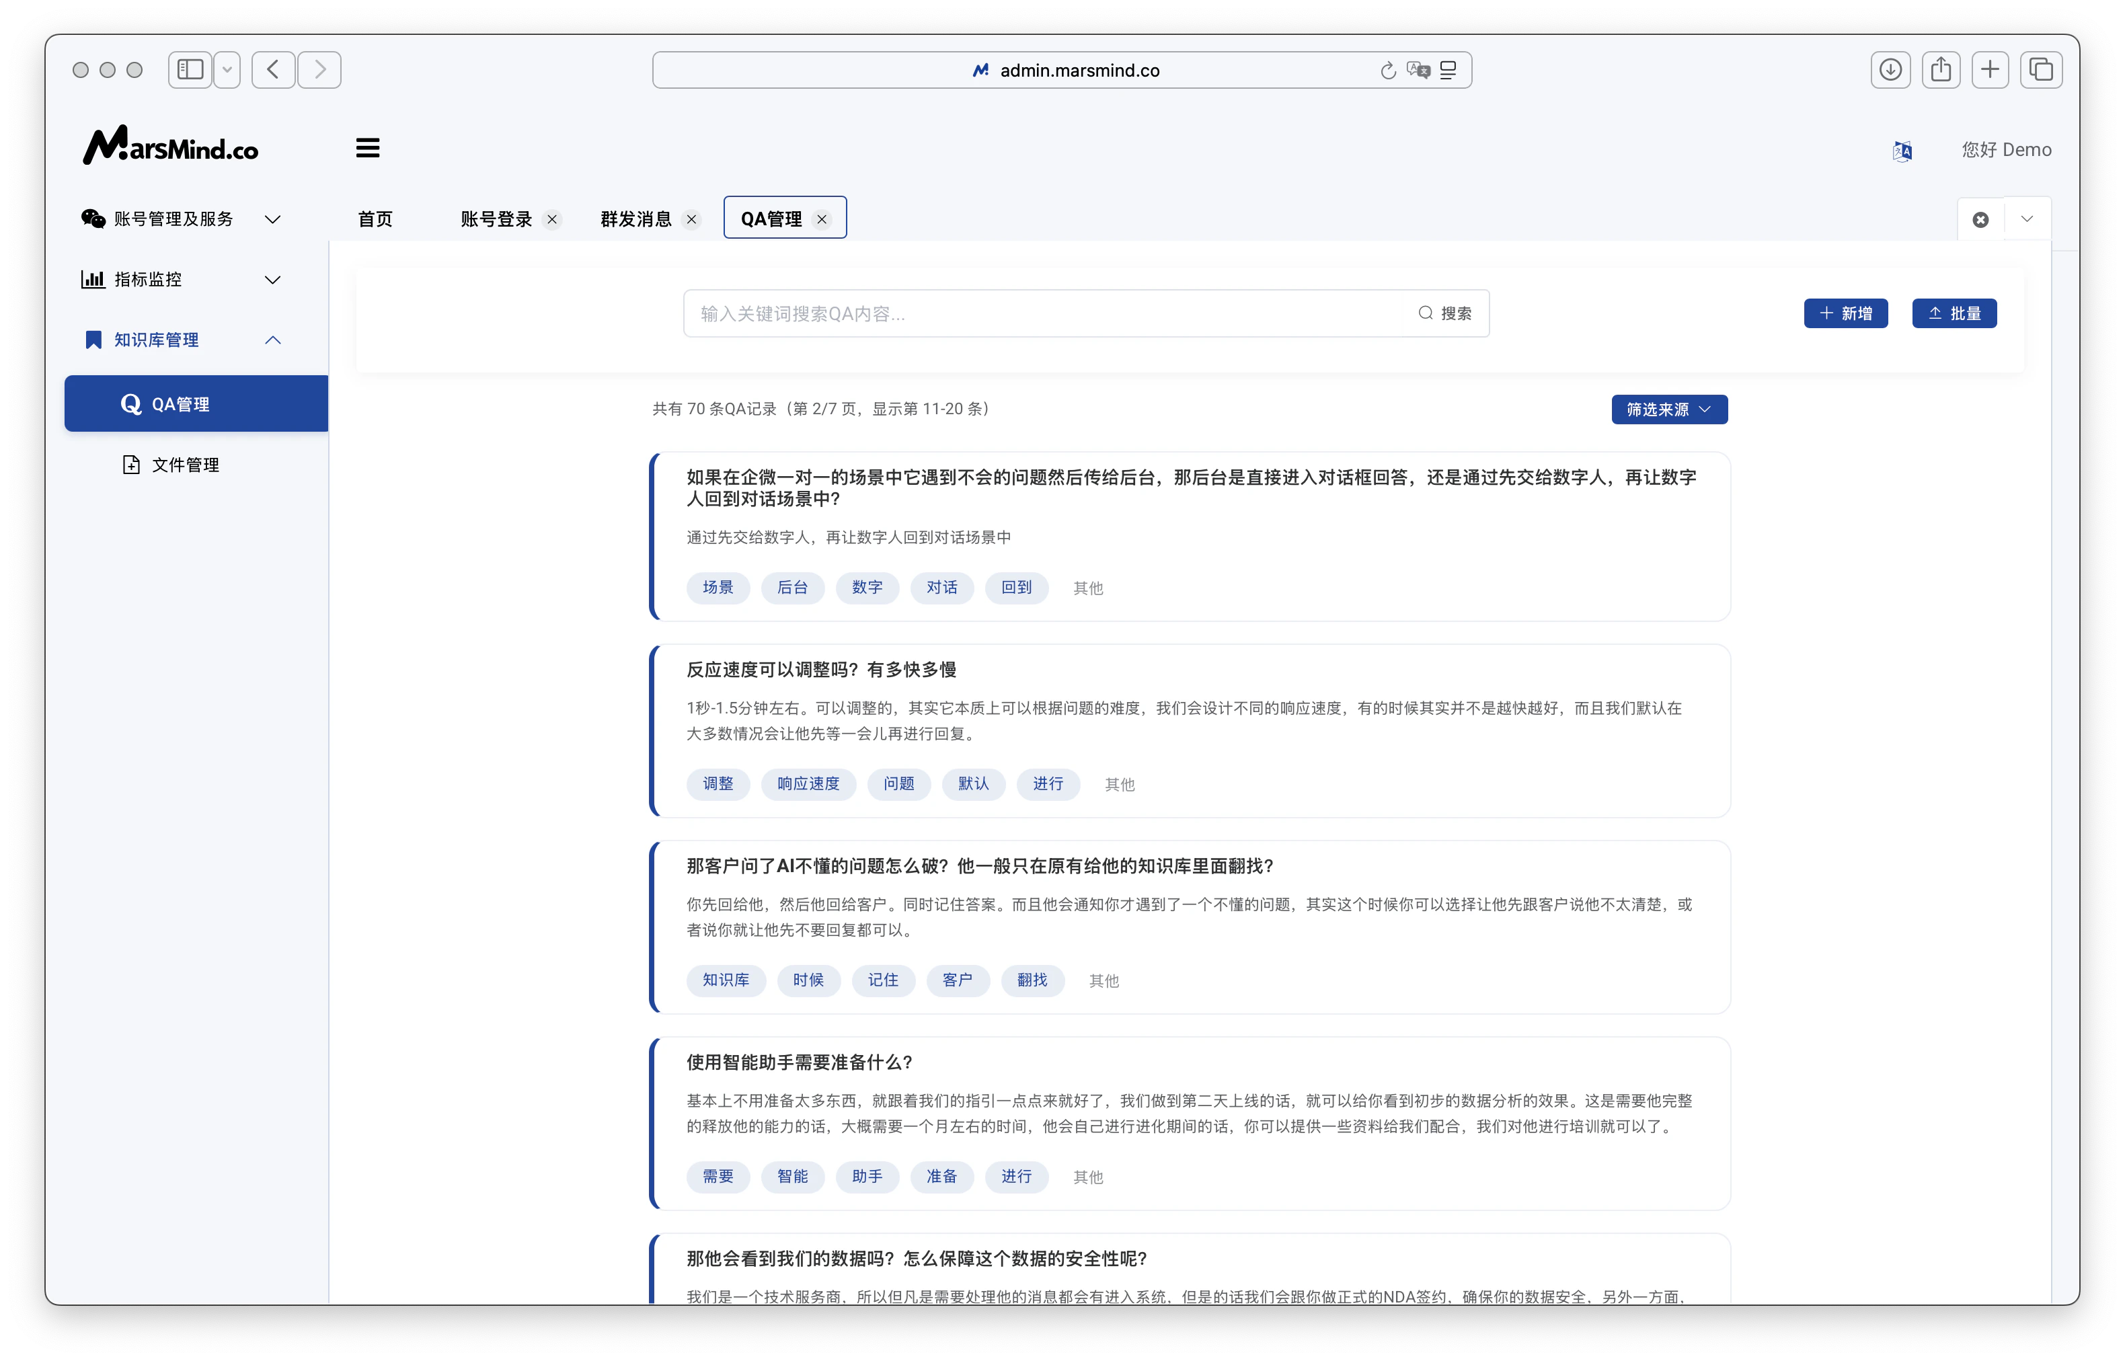
Task: Expand the 账号管理及服务 section
Action: pos(272,219)
